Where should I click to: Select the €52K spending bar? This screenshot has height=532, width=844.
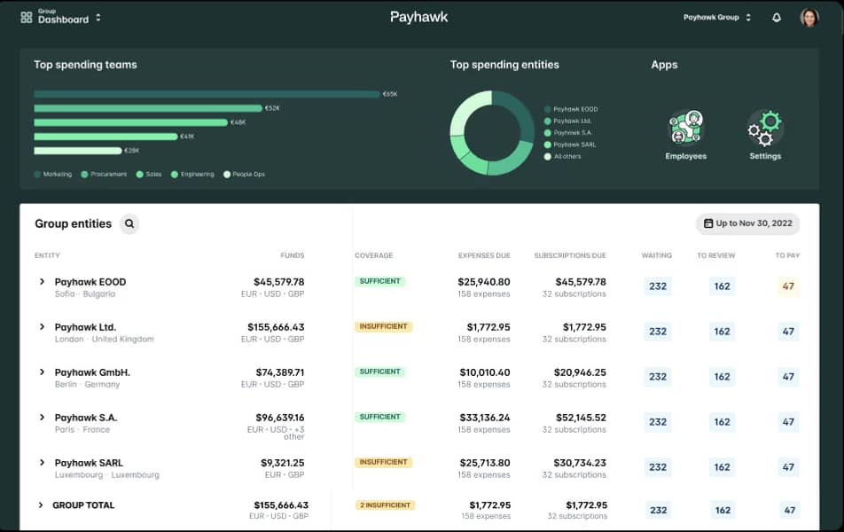point(148,108)
